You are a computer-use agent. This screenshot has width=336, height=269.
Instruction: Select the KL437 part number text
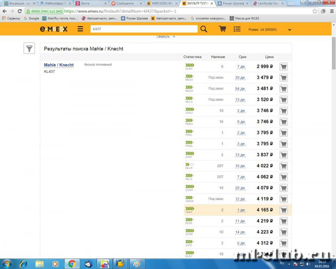pyautogui.click(x=49, y=72)
